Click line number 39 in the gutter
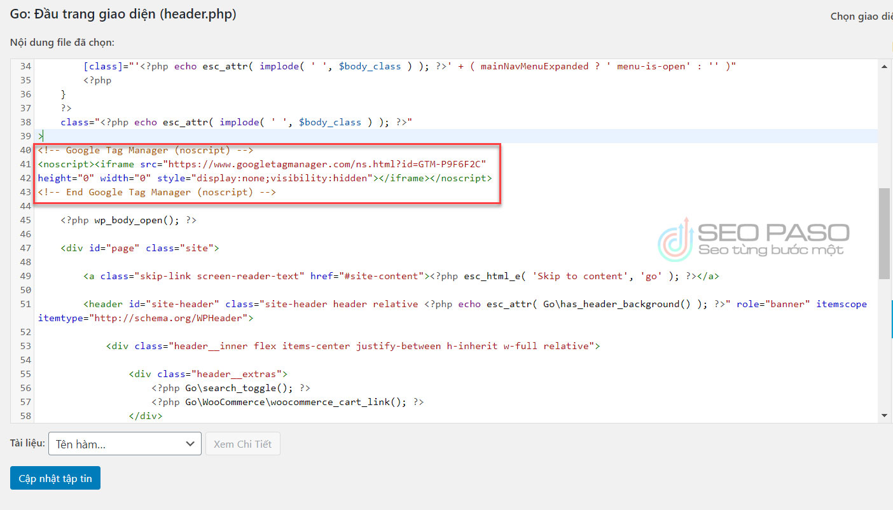893x510 pixels. coord(25,136)
